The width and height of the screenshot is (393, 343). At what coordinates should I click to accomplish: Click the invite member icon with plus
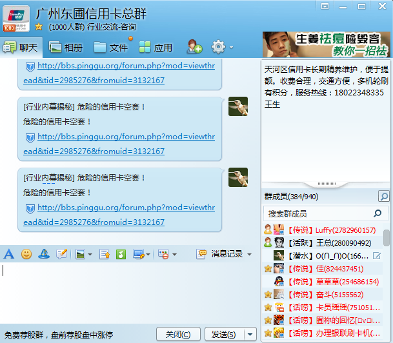[194, 46]
